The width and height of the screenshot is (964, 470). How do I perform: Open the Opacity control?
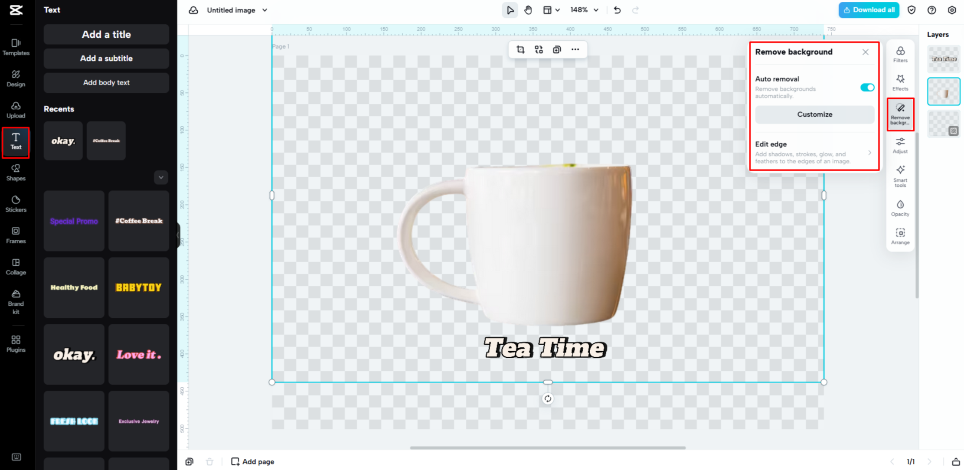[900, 207]
